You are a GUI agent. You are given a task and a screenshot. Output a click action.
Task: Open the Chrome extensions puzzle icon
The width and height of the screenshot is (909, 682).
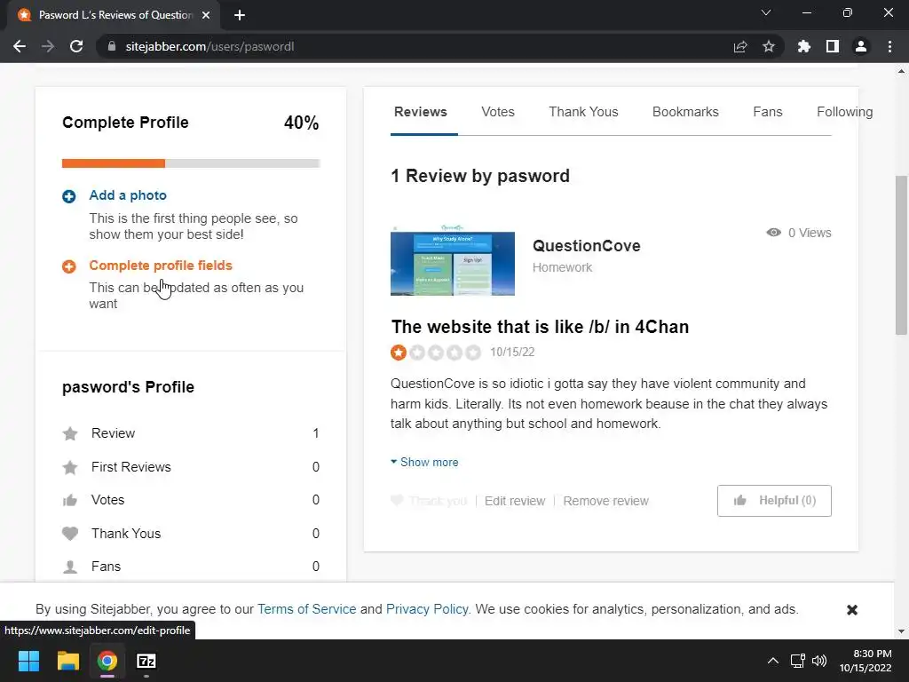pyautogui.click(x=804, y=46)
